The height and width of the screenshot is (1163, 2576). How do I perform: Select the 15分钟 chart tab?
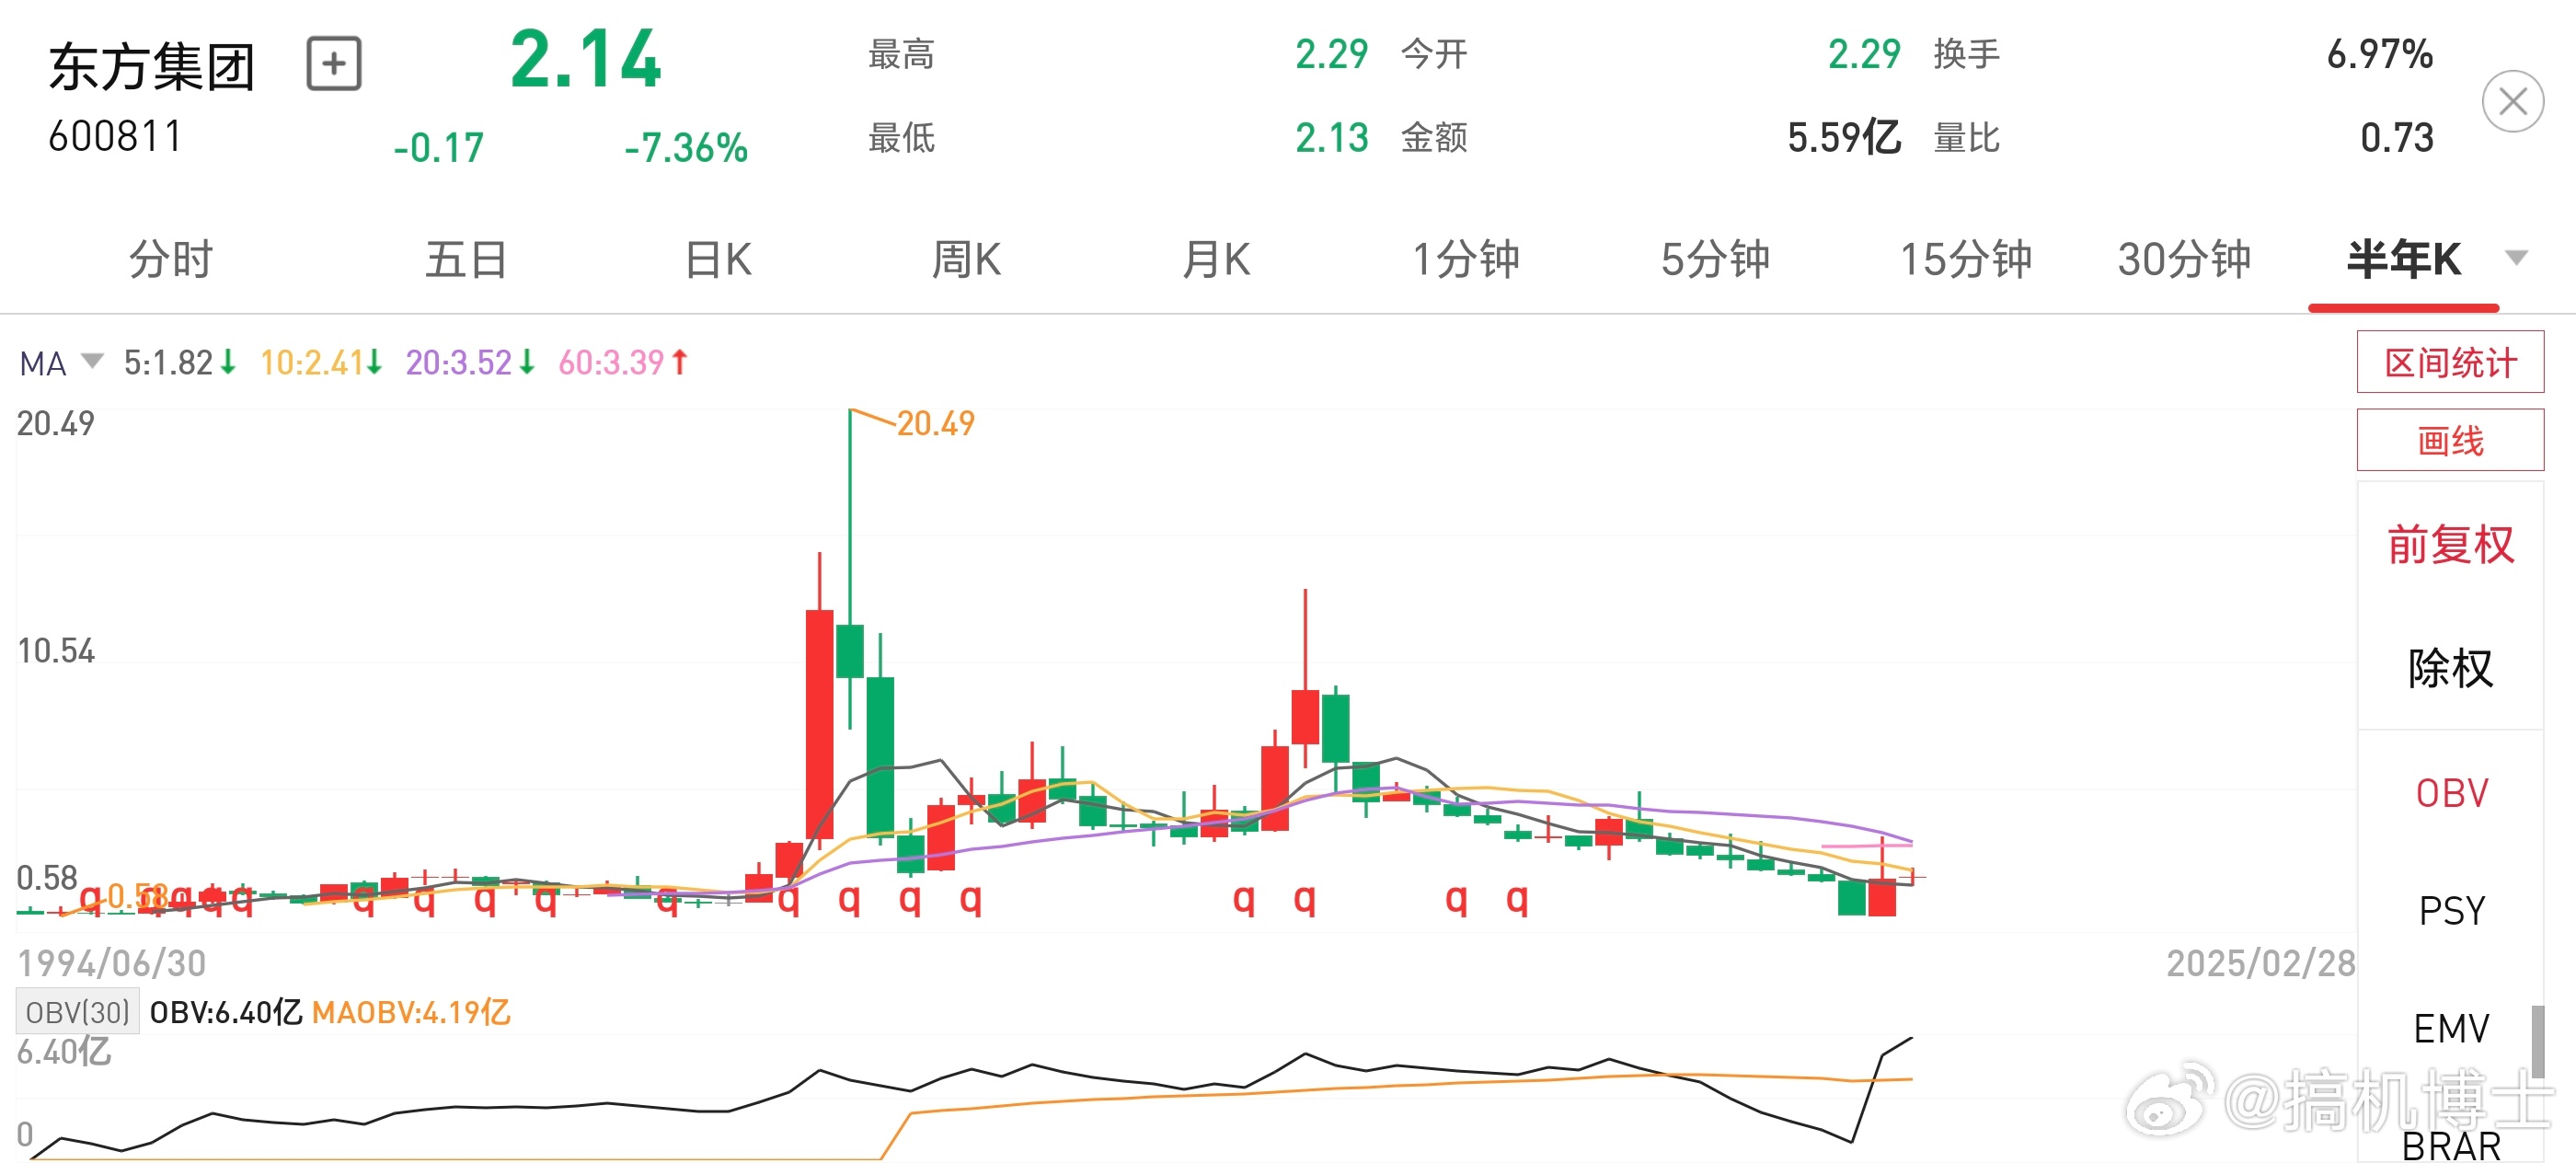click(1966, 260)
